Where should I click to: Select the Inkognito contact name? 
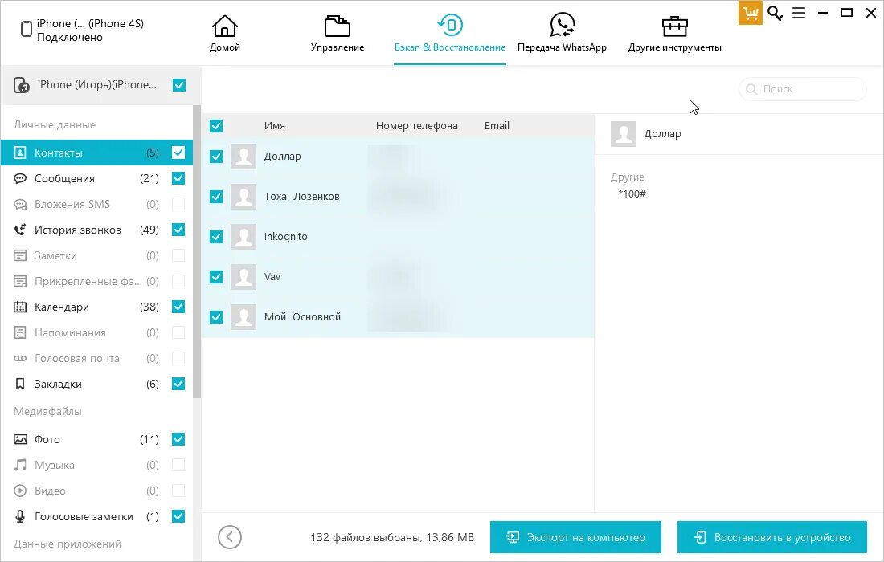click(x=286, y=237)
